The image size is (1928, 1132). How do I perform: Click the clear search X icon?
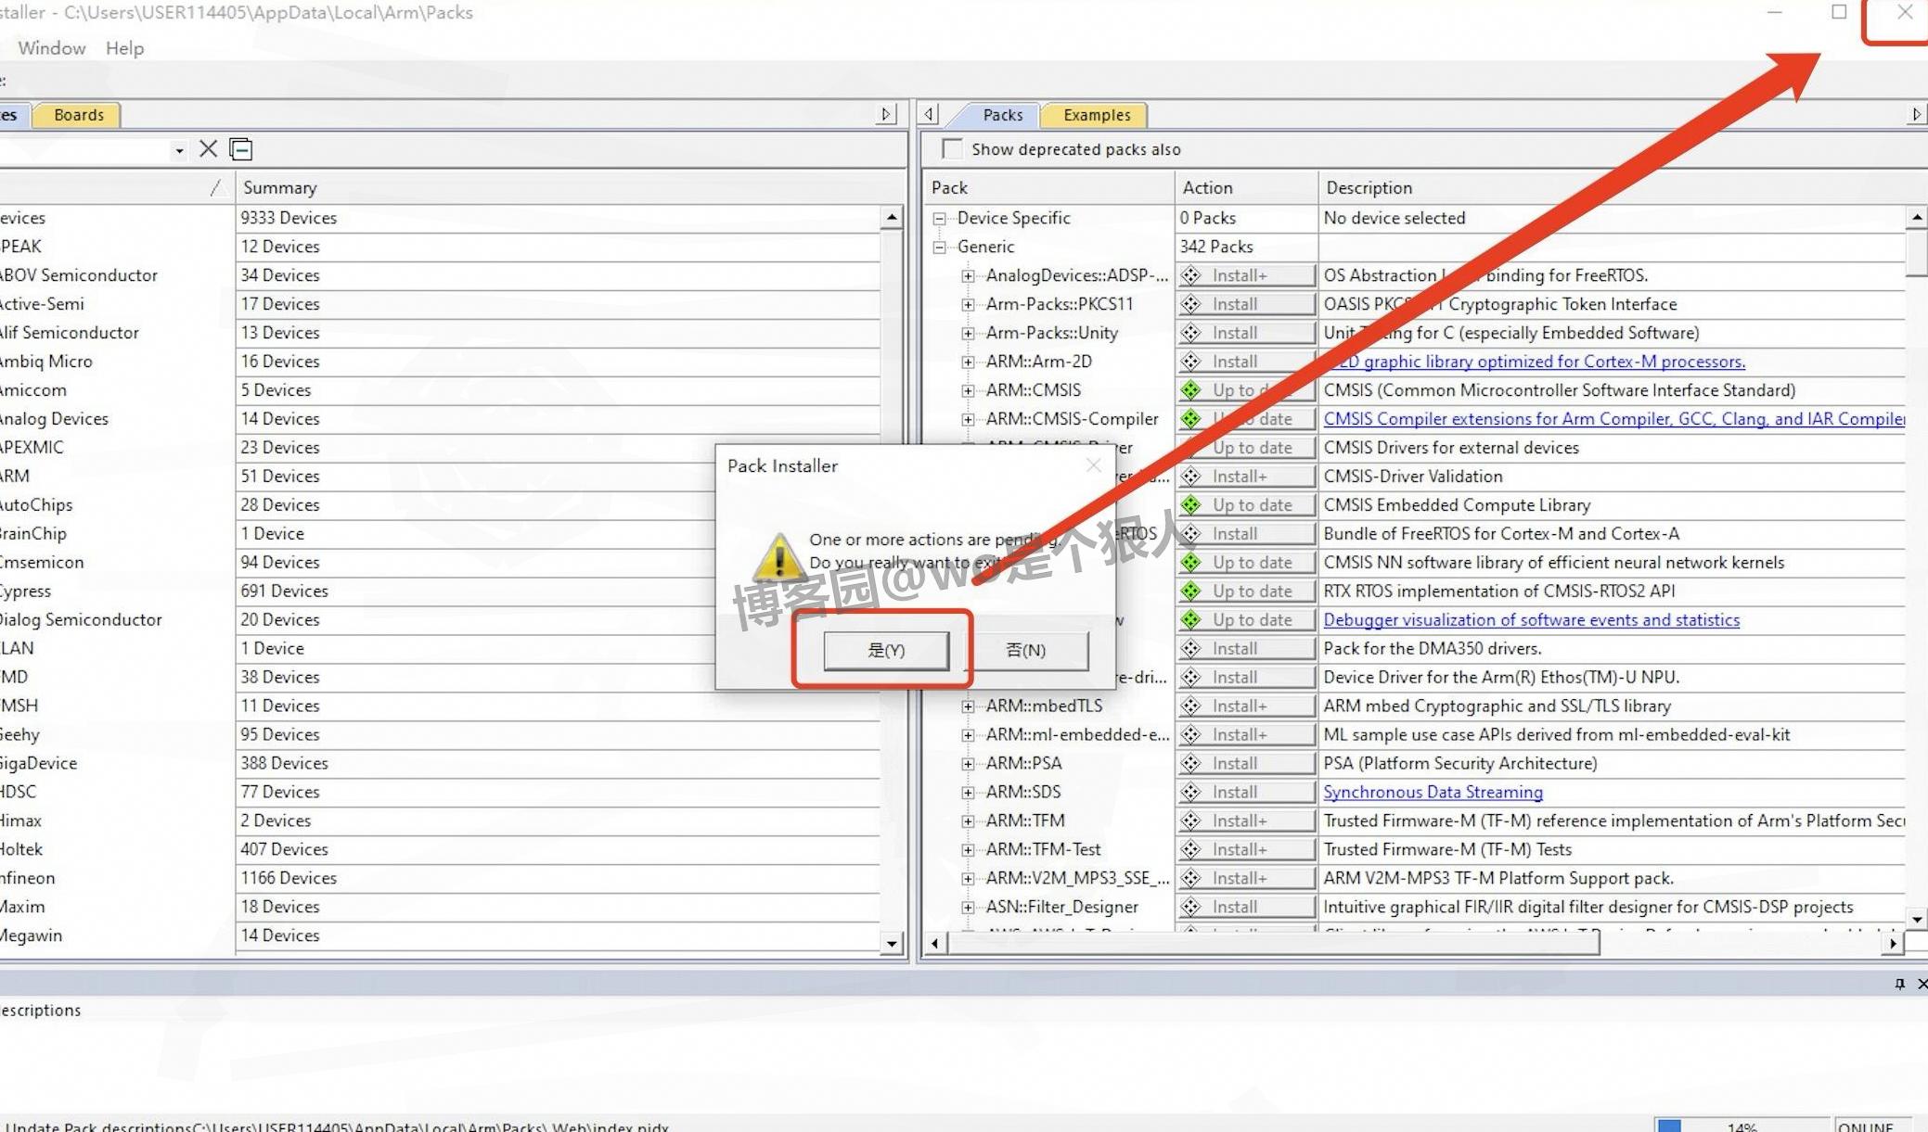pos(209,149)
